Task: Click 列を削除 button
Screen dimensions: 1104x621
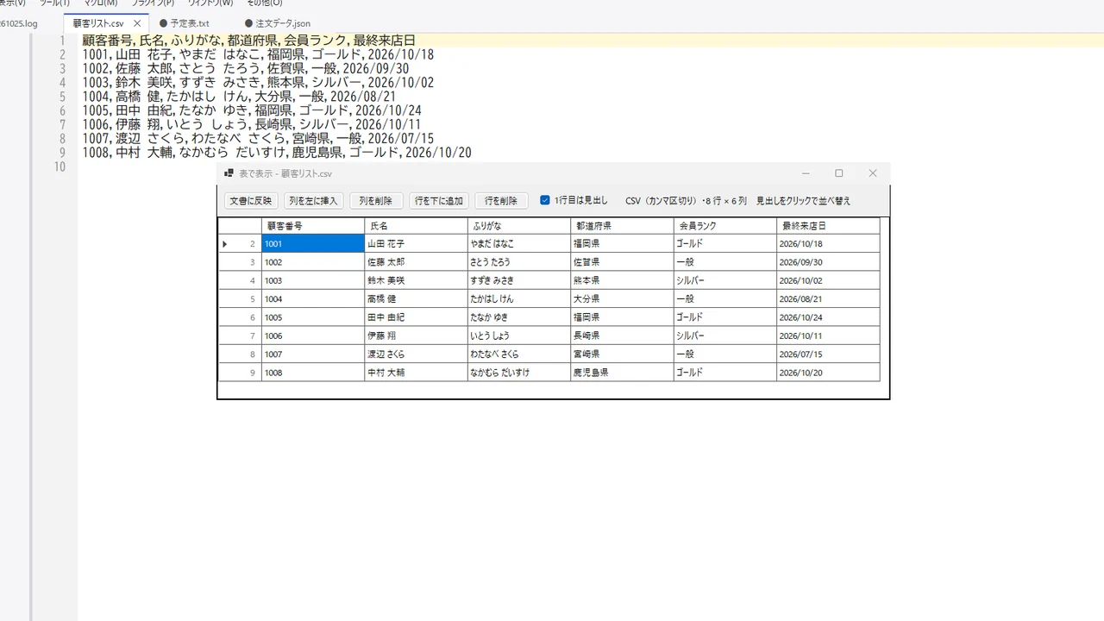Action: (376, 201)
